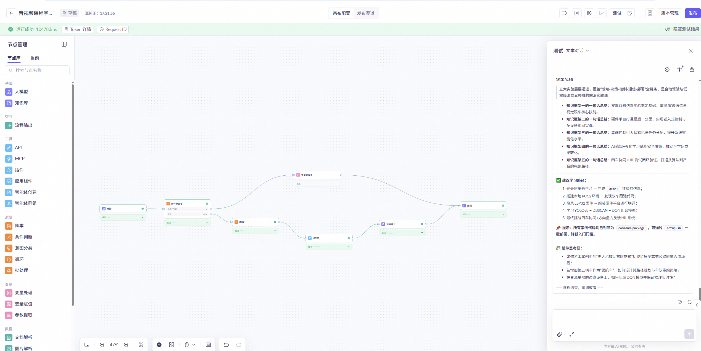Click the 发布 button
The width and height of the screenshot is (701, 351).
pos(692,13)
